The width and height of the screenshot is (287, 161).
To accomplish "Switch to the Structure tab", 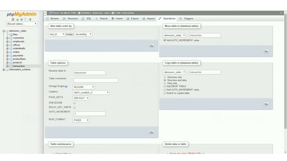I will click(x=70, y=19).
